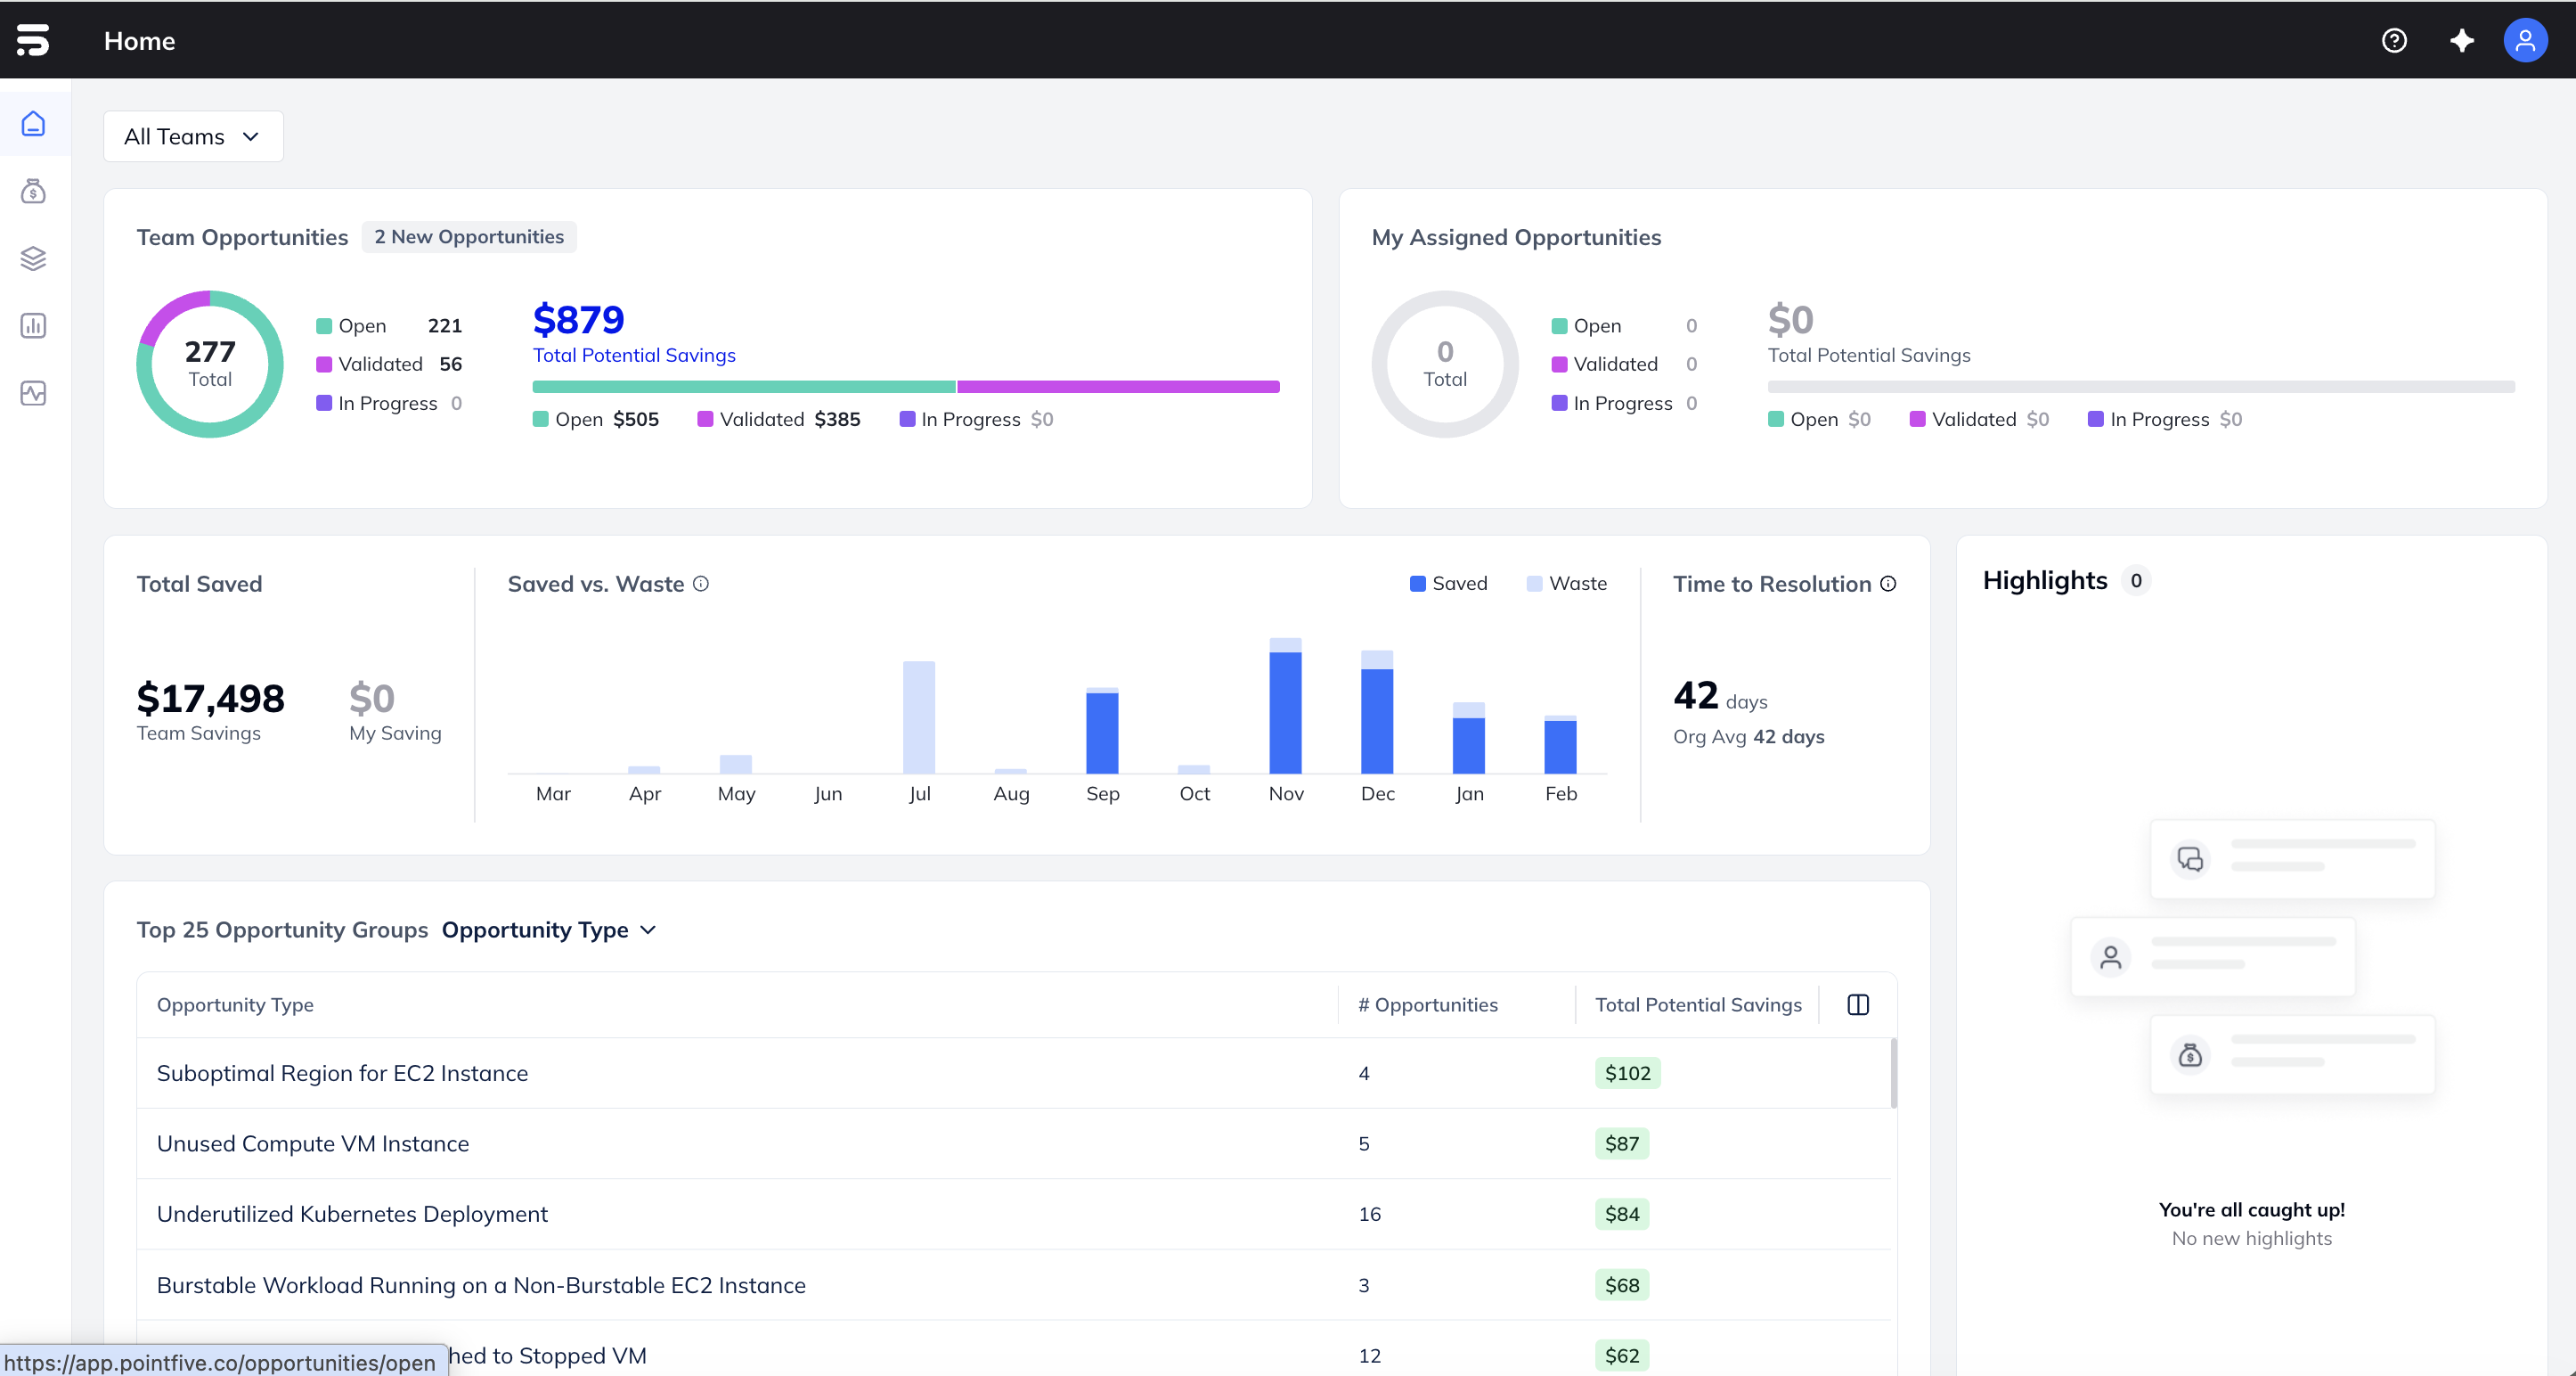Click the November bar in chart
The image size is (2576, 1376).
(1285, 710)
